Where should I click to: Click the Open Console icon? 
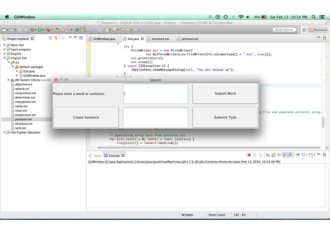click(x=311, y=155)
